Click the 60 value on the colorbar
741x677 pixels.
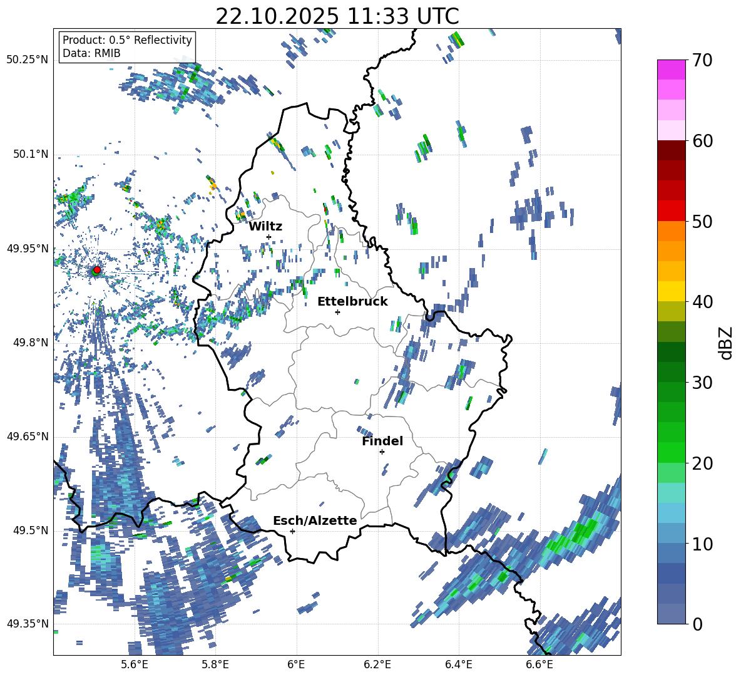[x=703, y=141]
